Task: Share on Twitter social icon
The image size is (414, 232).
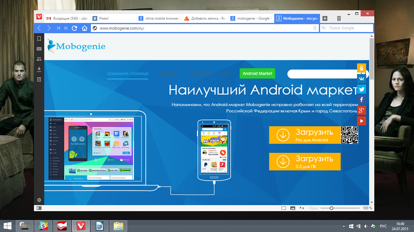Action: (x=362, y=89)
